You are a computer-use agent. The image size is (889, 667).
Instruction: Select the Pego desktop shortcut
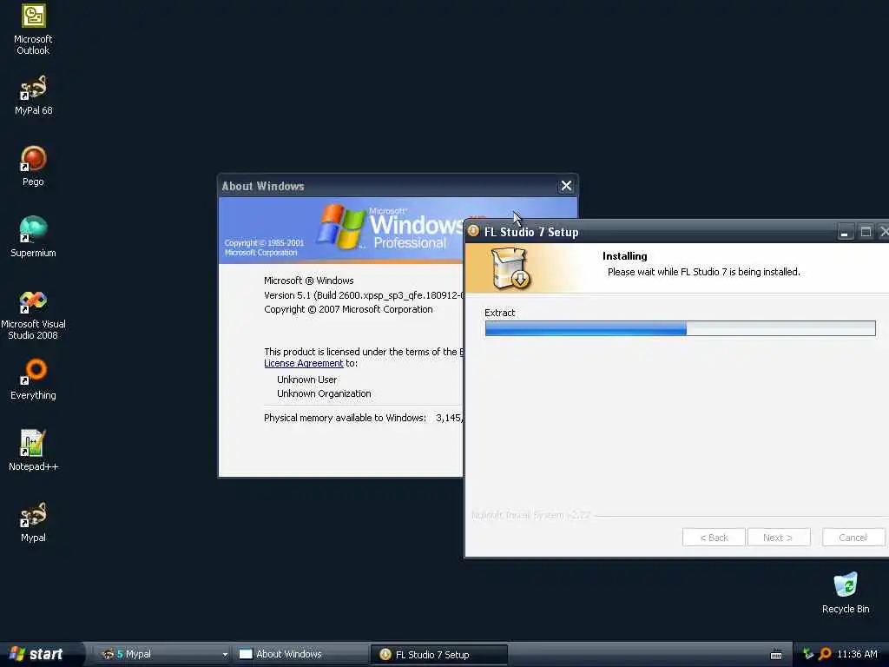33,166
